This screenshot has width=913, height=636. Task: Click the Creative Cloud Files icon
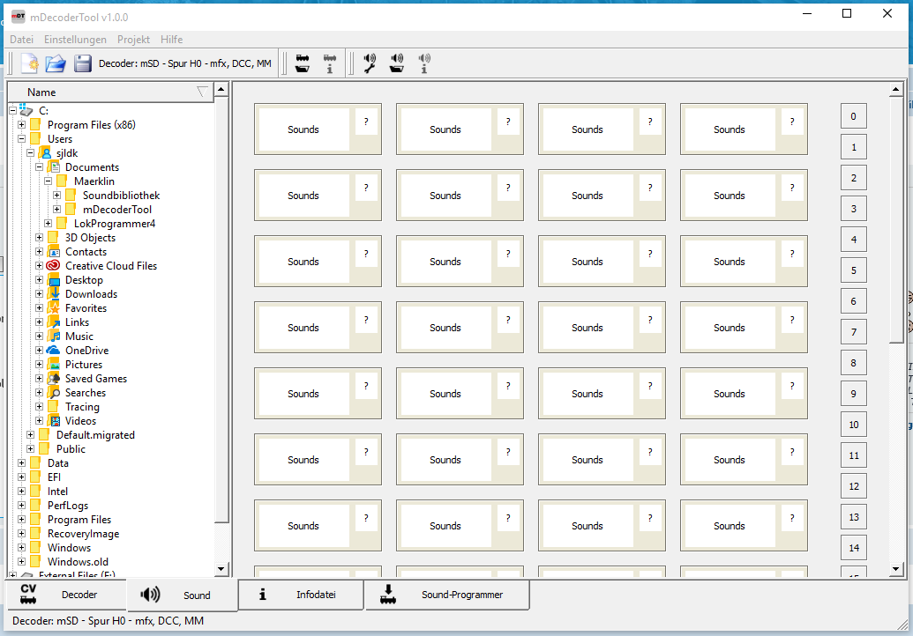pyautogui.click(x=54, y=266)
